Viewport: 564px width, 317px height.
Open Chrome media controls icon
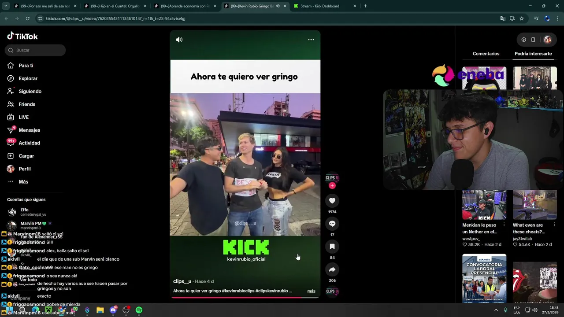pyautogui.click(x=536, y=18)
